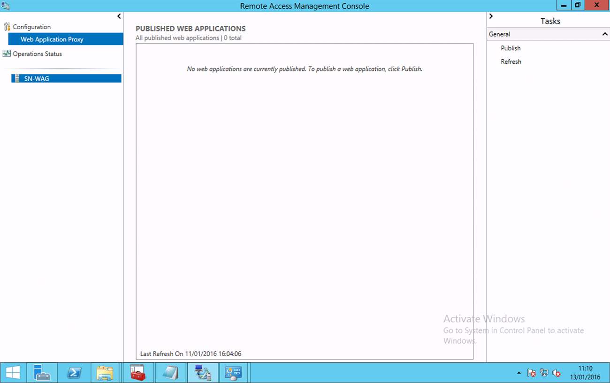Restore down the console window
The height and width of the screenshot is (383, 610).
point(578,5)
